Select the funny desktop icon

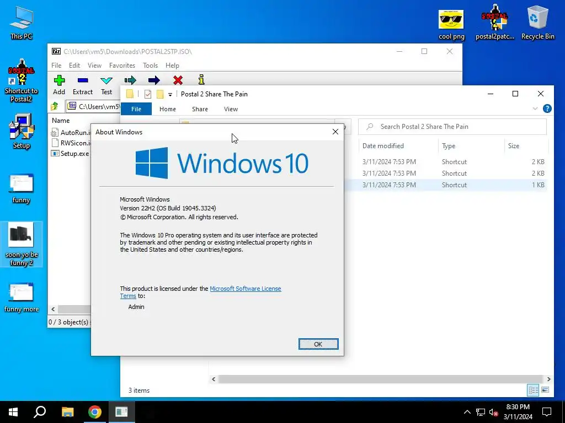[22, 189]
